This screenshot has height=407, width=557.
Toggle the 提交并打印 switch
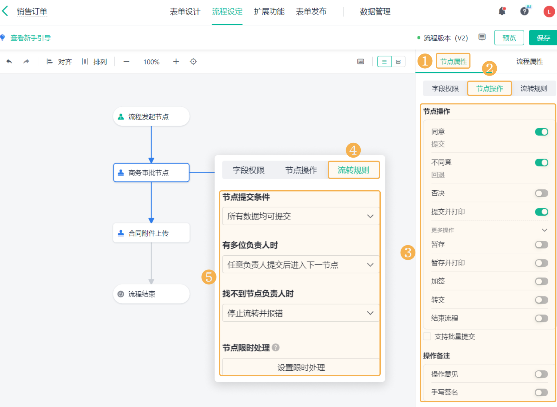[541, 212]
